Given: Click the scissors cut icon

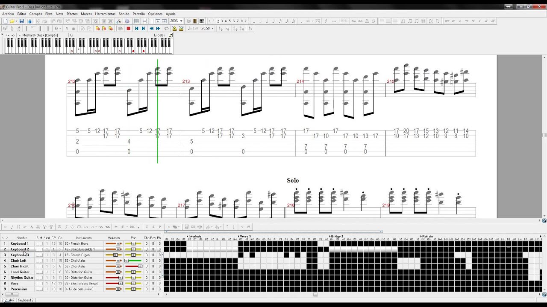Looking at the screenshot, I should [x=119, y=21].
